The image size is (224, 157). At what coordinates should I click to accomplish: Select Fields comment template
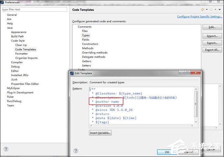point(86,40)
